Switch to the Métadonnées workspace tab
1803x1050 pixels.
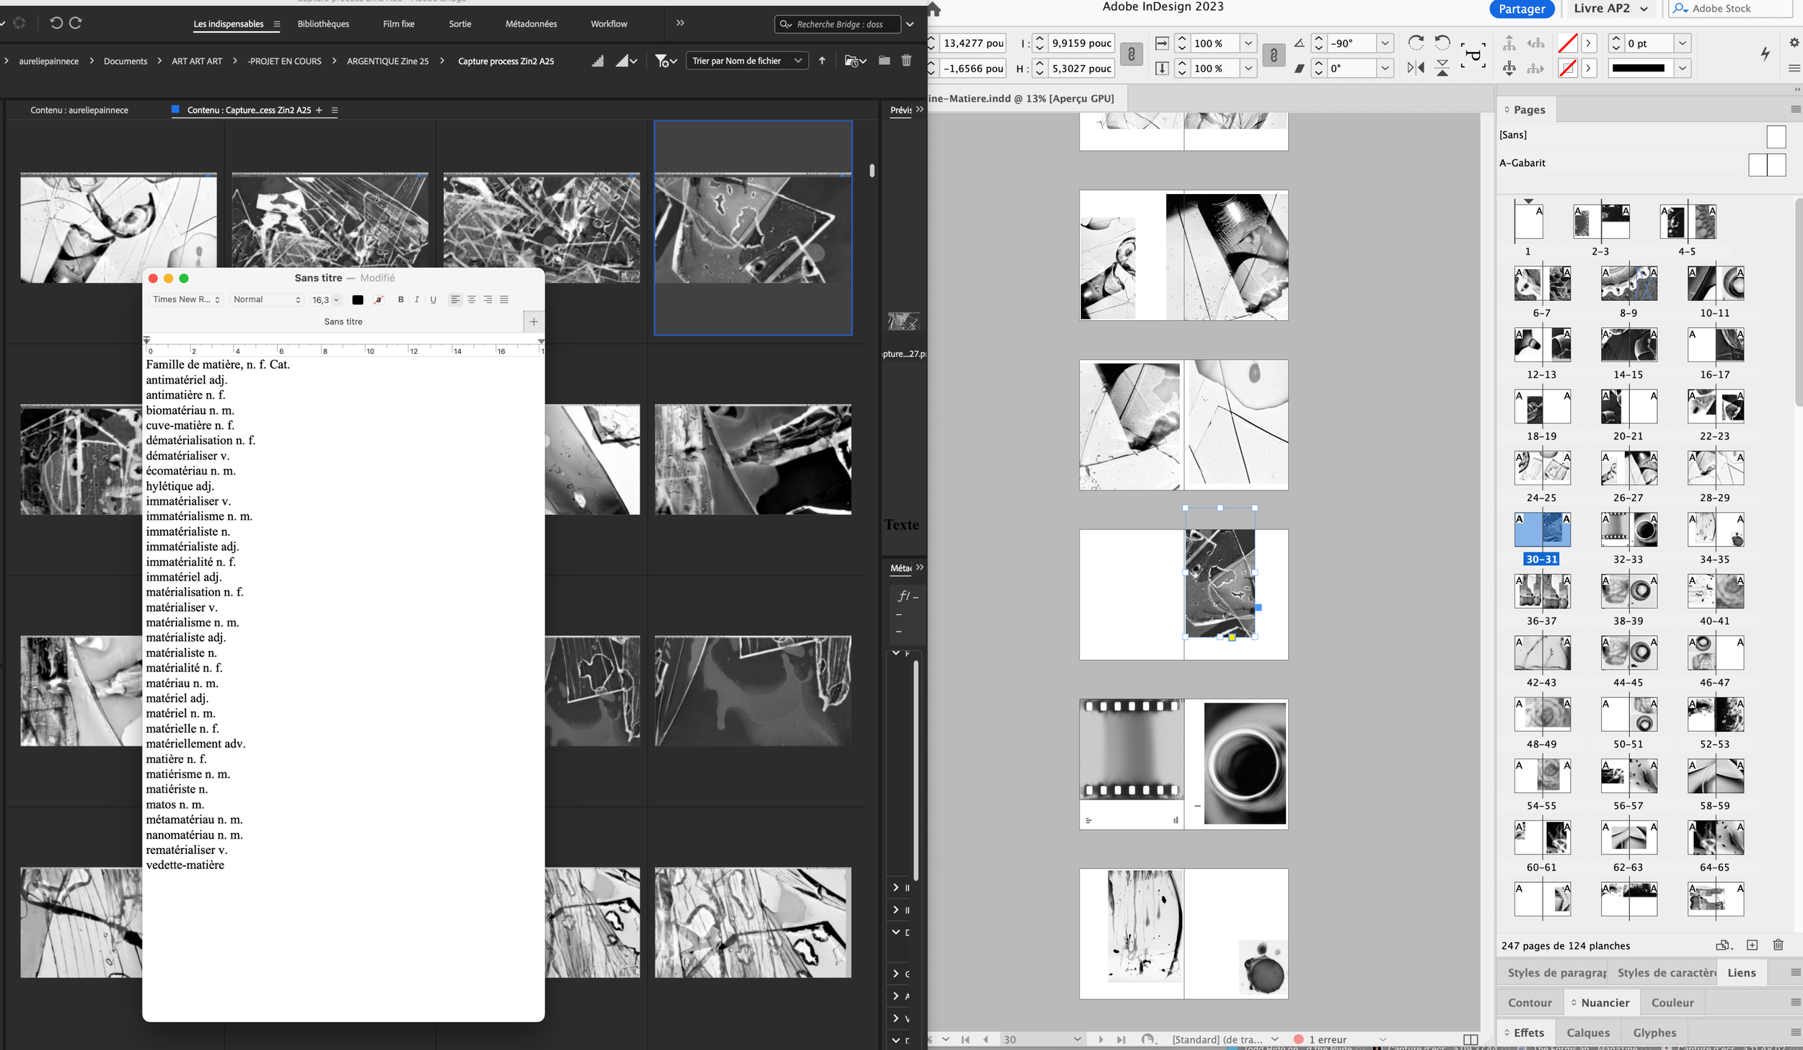click(531, 24)
